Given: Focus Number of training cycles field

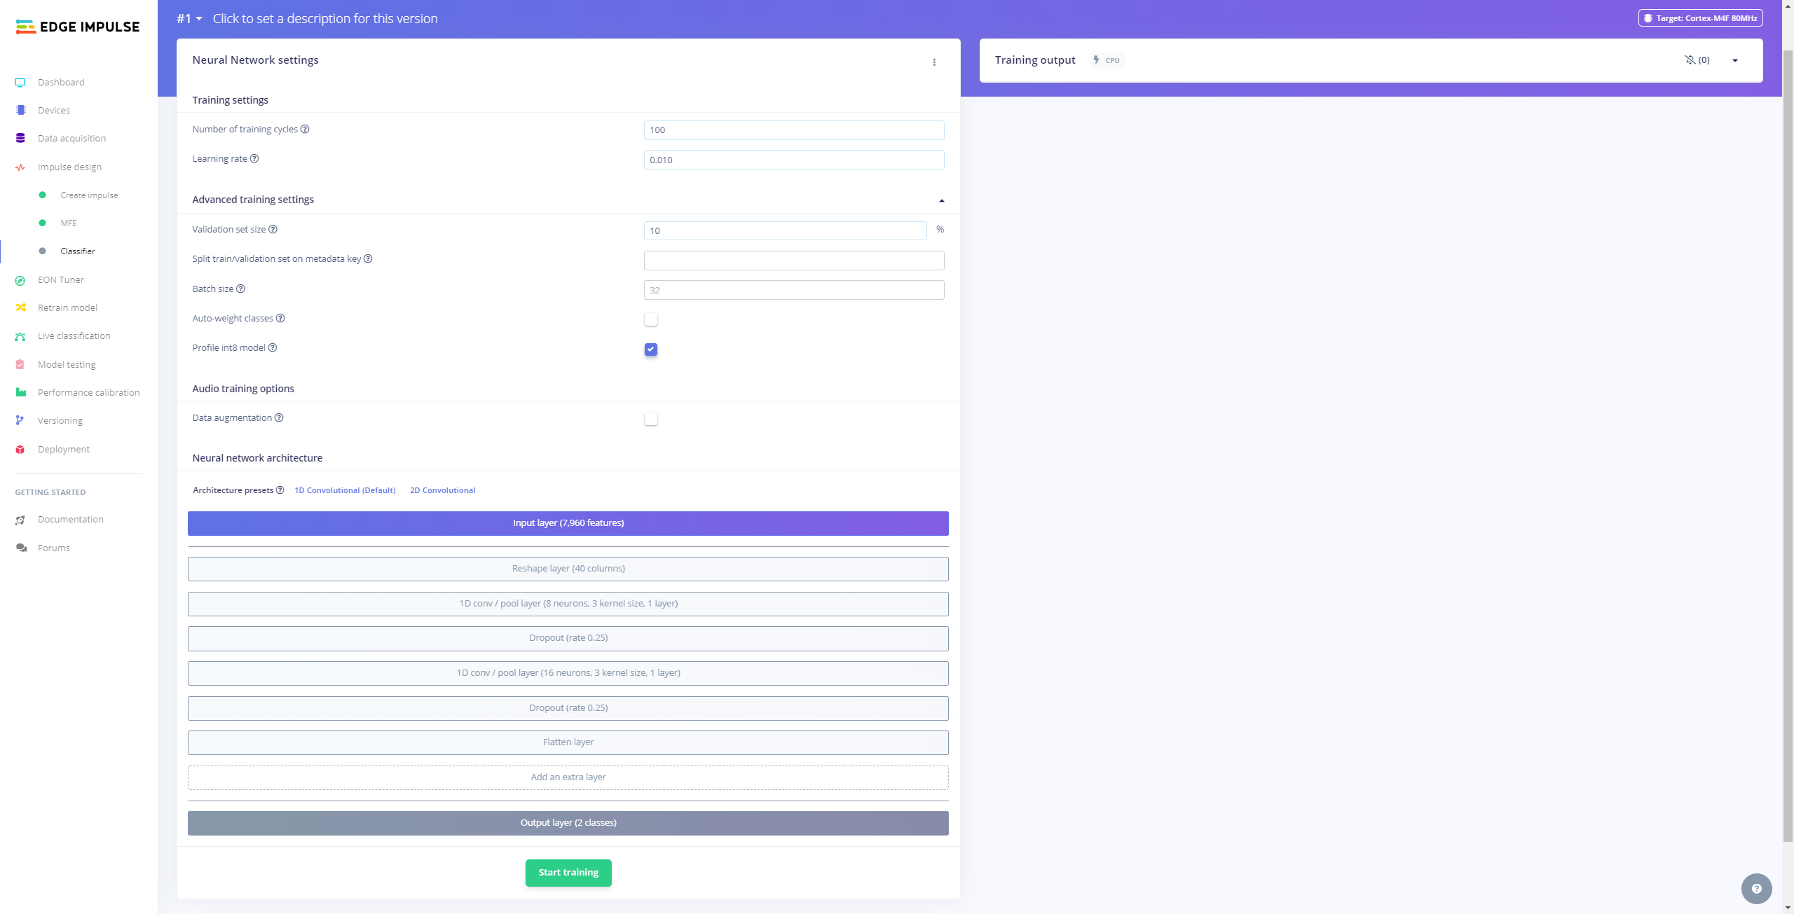Looking at the screenshot, I should [794, 130].
